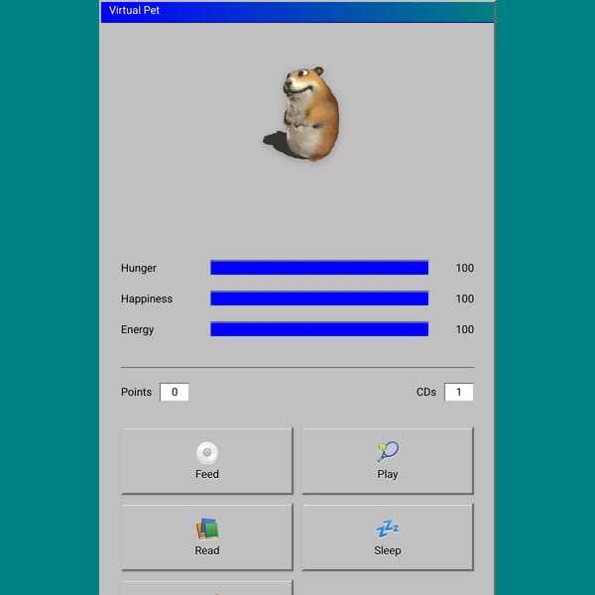Click the blue Hunger progress bar

tap(319, 268)
